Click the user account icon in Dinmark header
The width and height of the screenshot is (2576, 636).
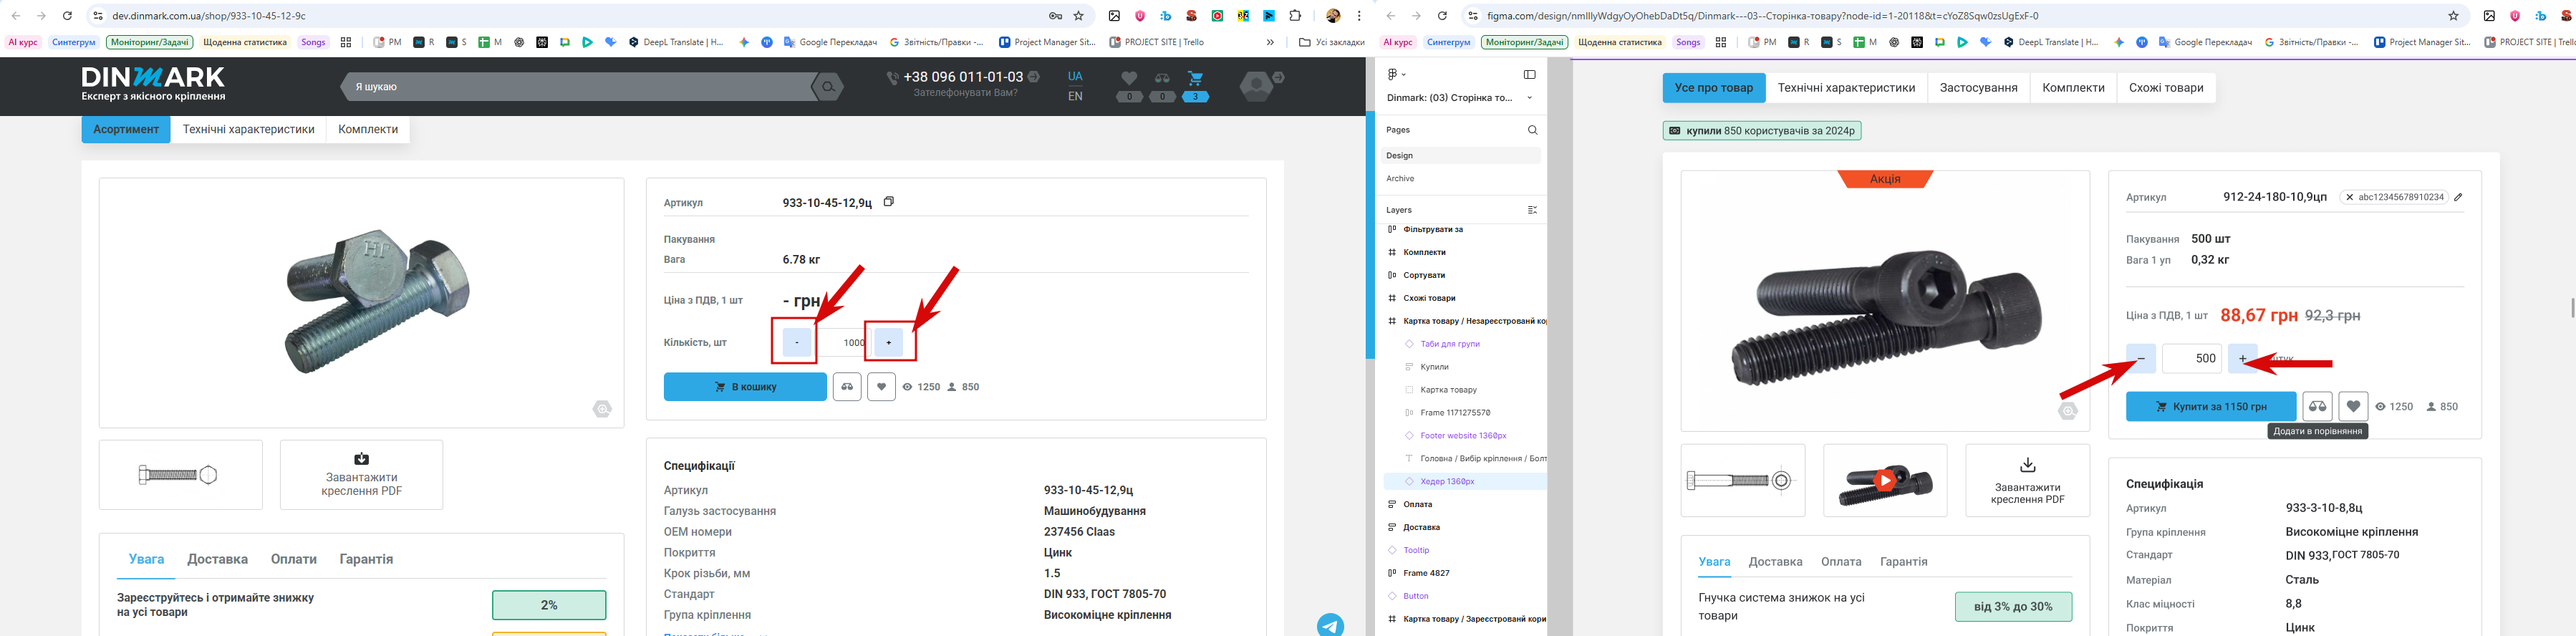pyautogui.click(x=1257, y=86)
